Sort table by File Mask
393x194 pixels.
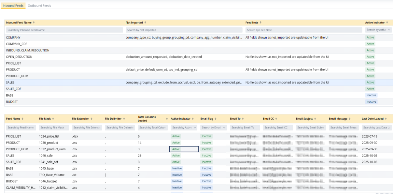point(53,119)
